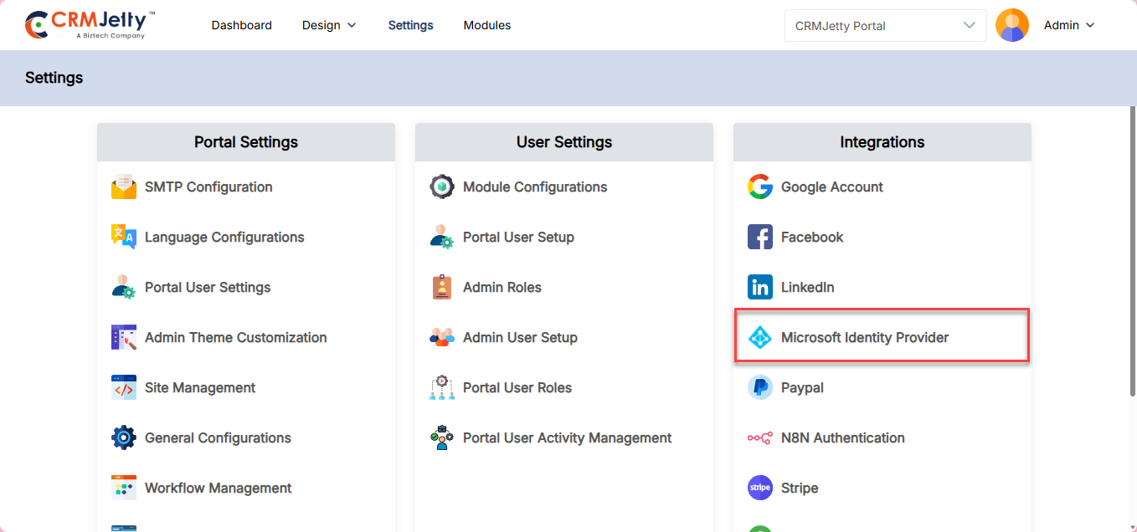Click the SMTP Configuration envelope icon
Image resolution: width=1137 pixels, height=532 pixels.
pyautogui.click(x=124, y=187)
